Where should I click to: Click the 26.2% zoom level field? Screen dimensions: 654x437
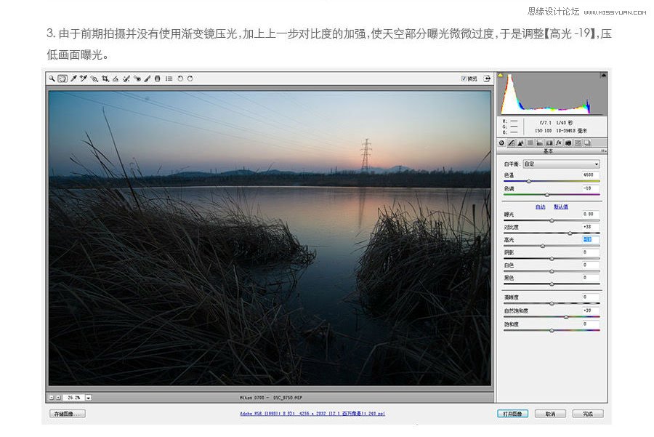coord(73,398)
